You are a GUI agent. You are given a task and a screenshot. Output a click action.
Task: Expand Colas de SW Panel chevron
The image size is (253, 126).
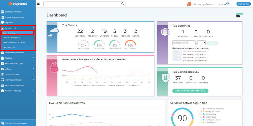click(33, 74)
